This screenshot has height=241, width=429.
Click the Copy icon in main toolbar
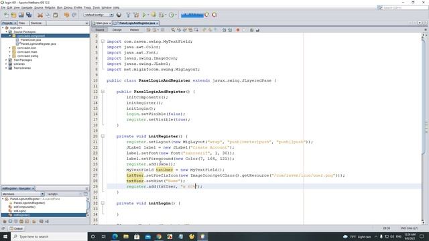[48, 15]
